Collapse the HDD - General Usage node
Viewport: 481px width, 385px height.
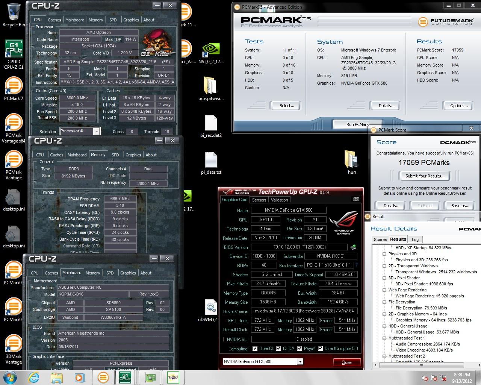click(384, 326)
